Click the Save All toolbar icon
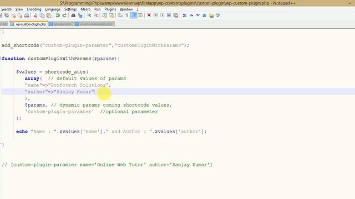 [x=7, y=15]
